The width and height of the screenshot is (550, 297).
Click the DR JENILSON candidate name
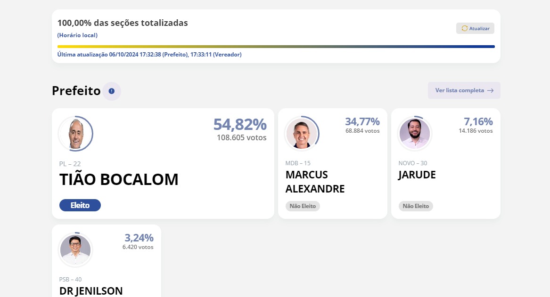(x=91, y=291)
